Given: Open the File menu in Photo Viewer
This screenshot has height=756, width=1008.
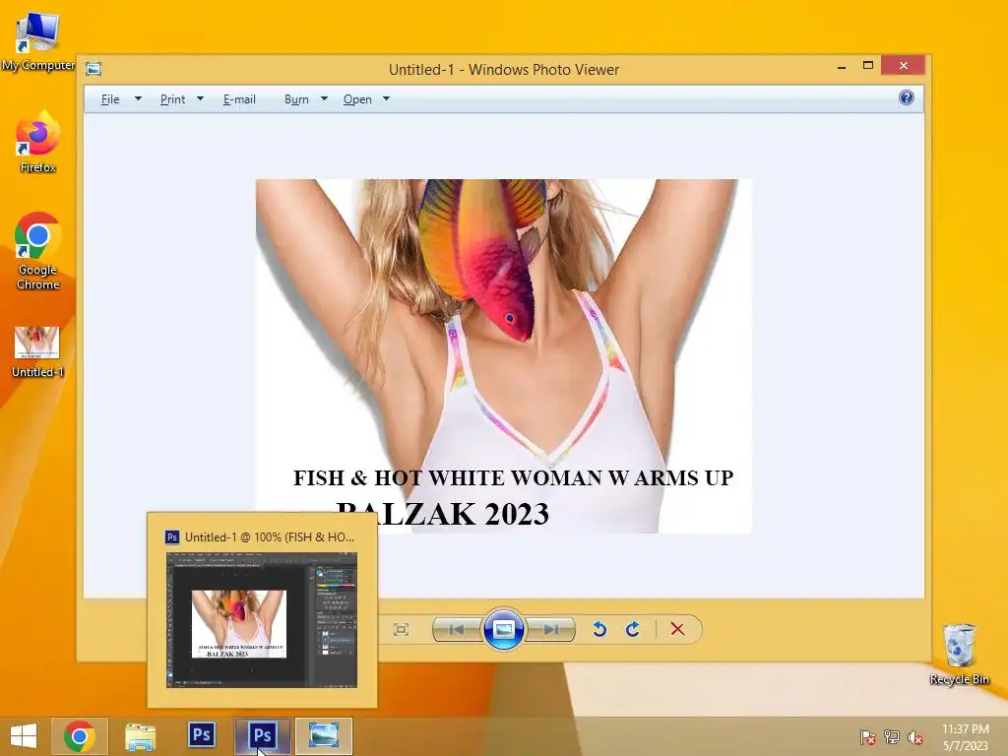Looking at the screenshot, I should 110,99.
